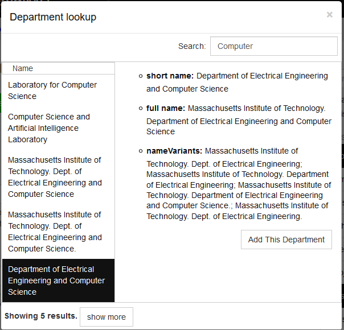
Task: Click the Department lookup title
Action: 53,17
